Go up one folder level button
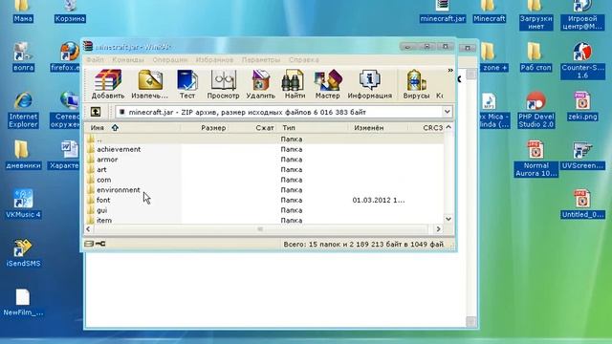The height and width of the screenshot is (344, 612). tap(96, 112)
